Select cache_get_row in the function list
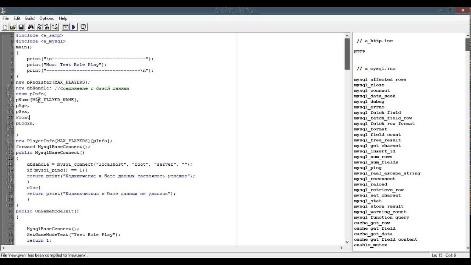Screen dimensions: 471x265 point(372,223)
